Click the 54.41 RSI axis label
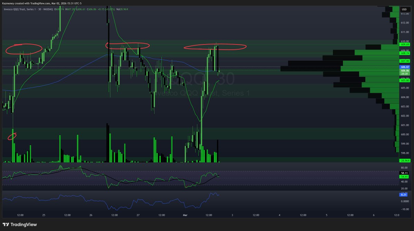The height and width of the screenshot is (231, 414). coord(405,177)
